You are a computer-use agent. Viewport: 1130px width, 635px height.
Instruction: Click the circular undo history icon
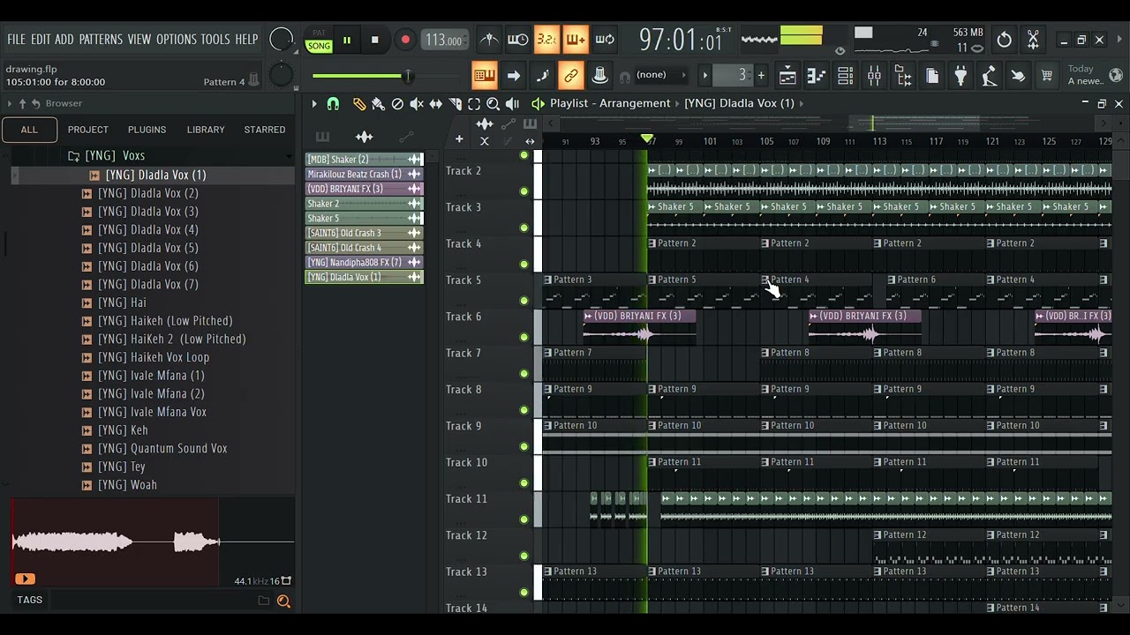point(1004,40)
